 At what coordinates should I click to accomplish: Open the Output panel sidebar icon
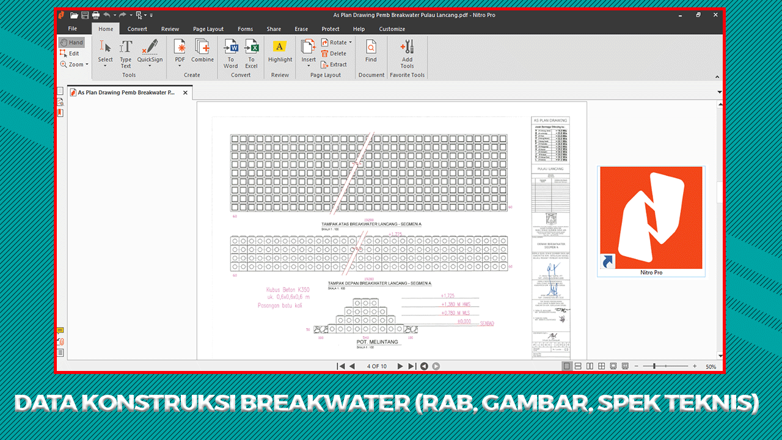click(60, 353)
